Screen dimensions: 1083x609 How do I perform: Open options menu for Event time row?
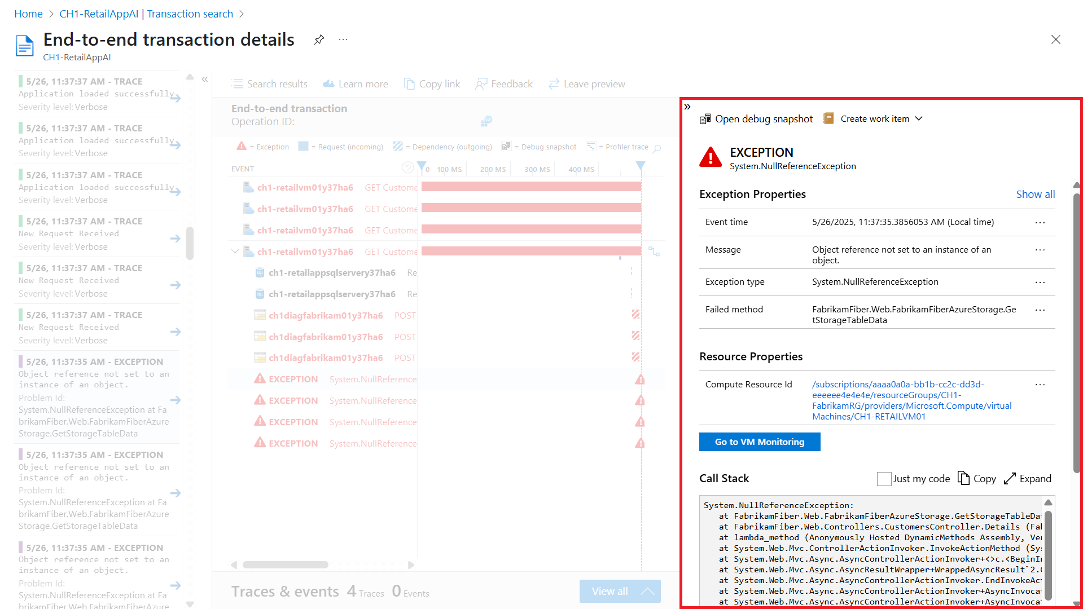point(1040,223)
